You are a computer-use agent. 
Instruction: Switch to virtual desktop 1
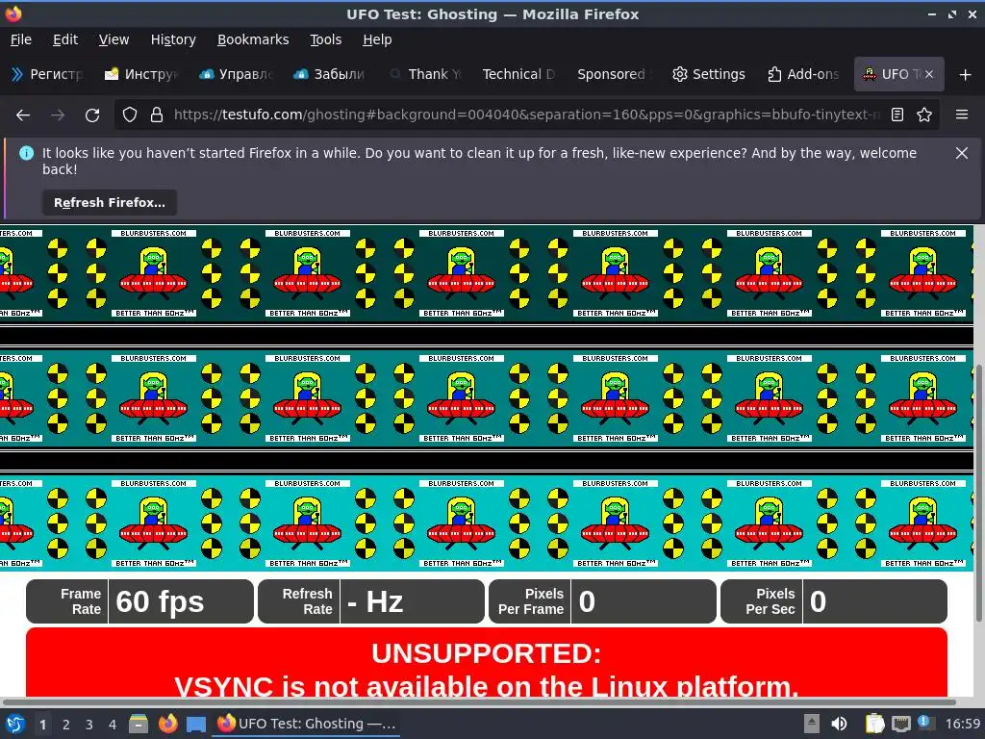42,725
